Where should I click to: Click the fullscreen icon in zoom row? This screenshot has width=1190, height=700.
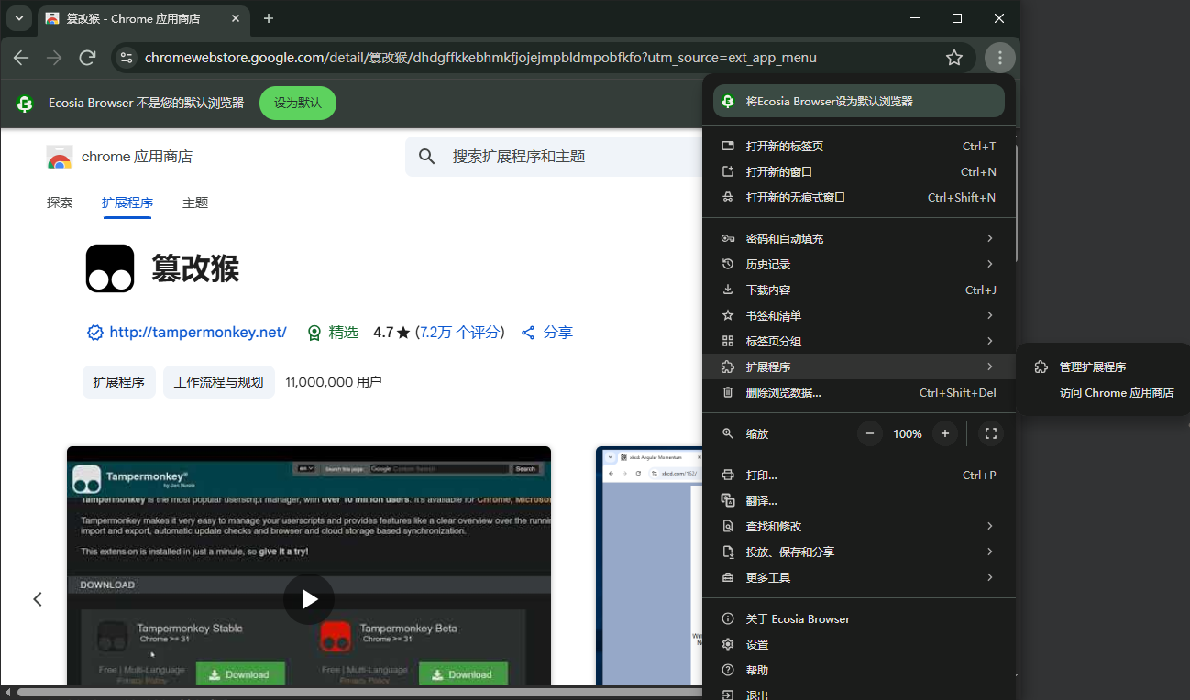(990, 433)
